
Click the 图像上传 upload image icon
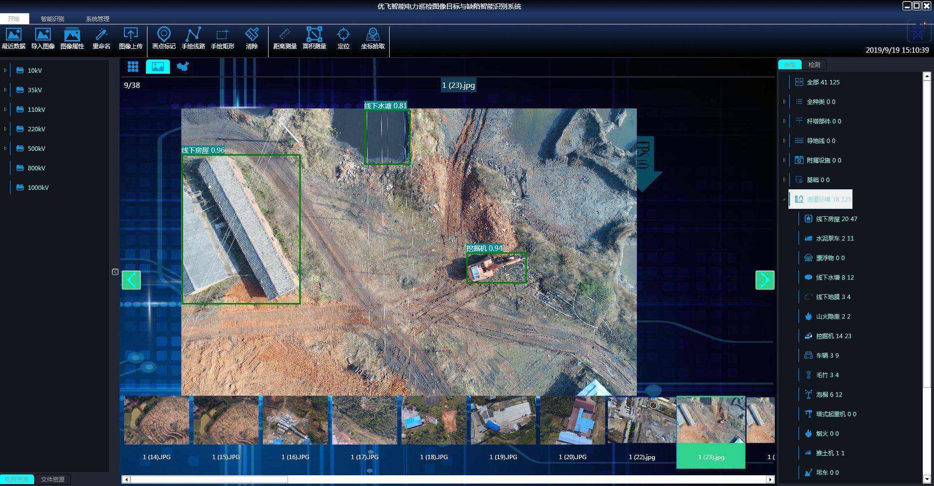(131, 39)
